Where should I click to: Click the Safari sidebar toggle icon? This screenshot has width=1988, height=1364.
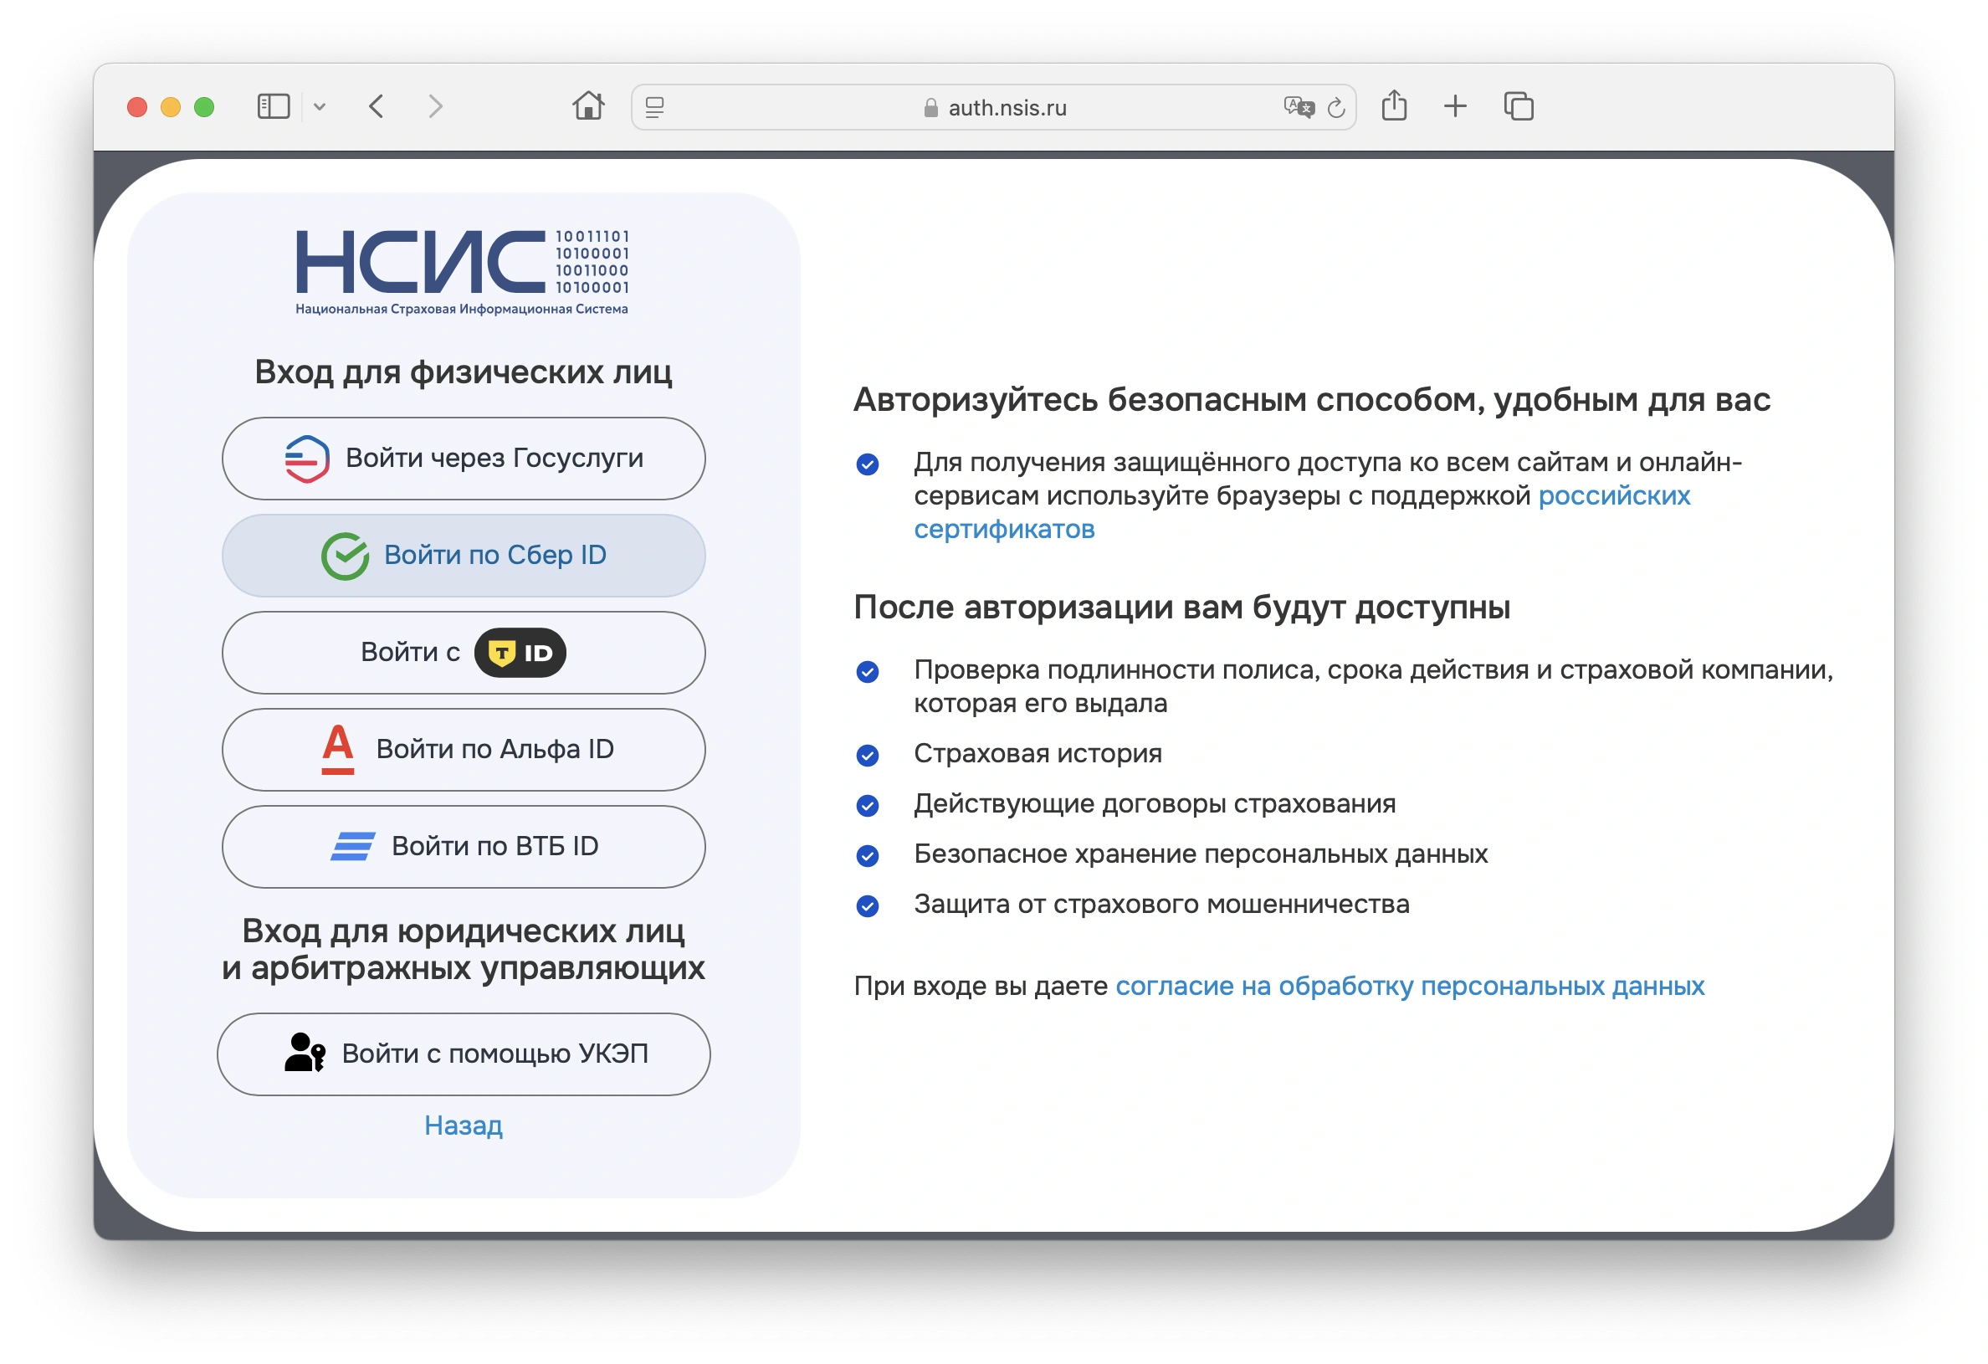tap(274, 107)
